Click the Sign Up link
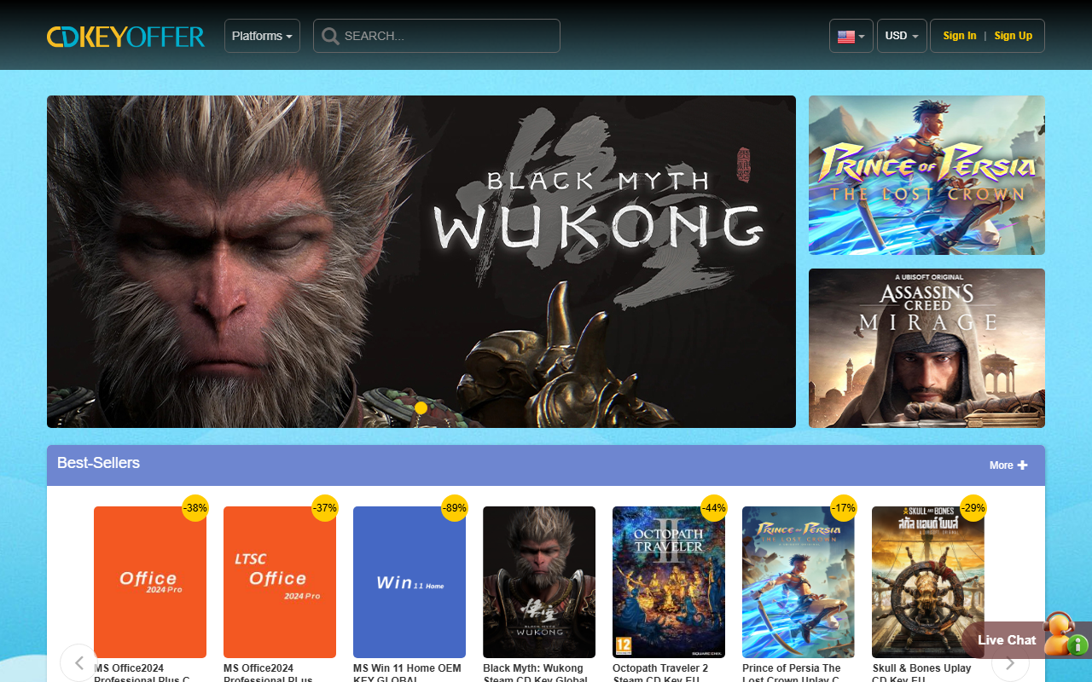 (1014, 36)
